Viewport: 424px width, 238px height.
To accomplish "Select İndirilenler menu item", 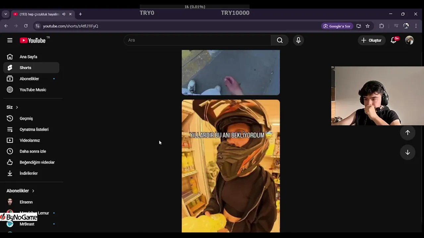I will [x=31, y=173].
